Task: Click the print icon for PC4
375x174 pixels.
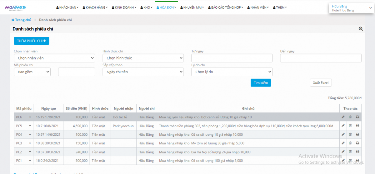Action: [357, 134]
